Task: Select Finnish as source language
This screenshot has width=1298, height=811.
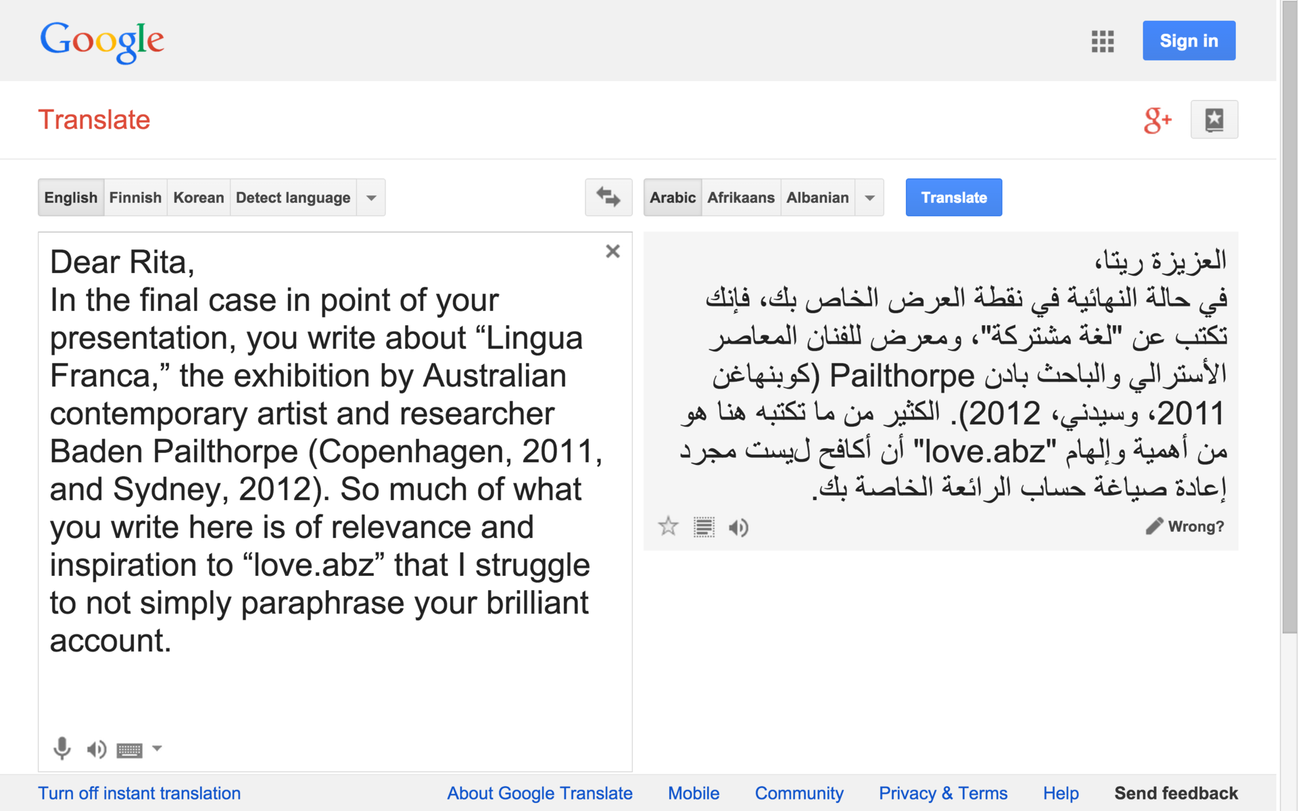Action: [135, 197]
